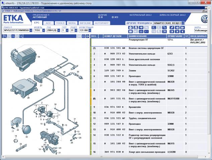Click the third magnifier icon above the illustration

point(13,36)
